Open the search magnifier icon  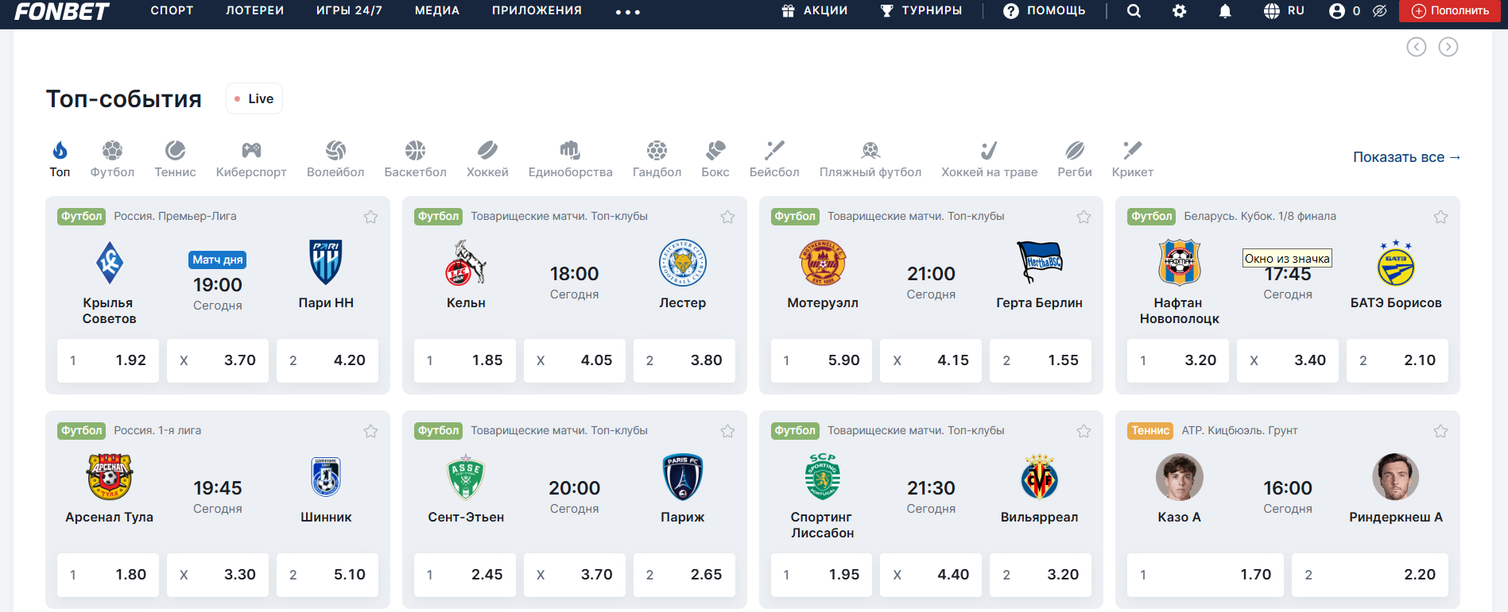(x=1134, y=11)
